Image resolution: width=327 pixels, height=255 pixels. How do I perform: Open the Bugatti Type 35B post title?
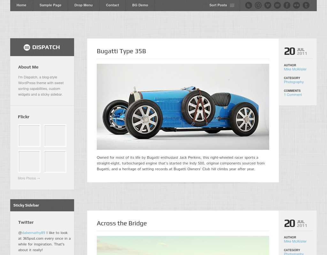click(x=121, y=51)
